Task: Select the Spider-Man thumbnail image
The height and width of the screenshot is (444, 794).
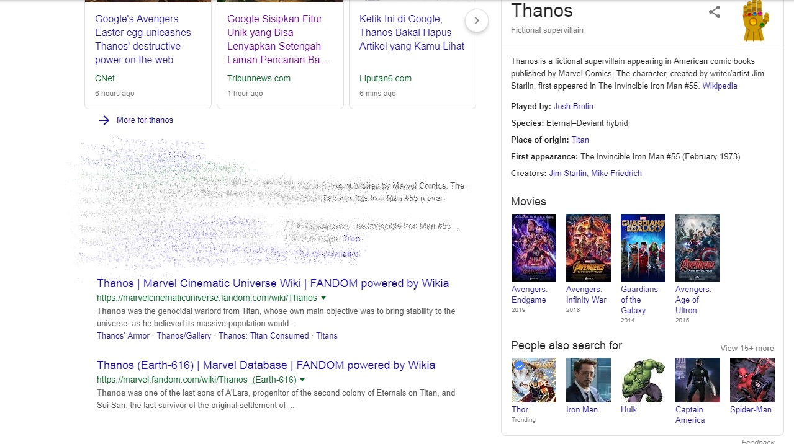Action: pyautogui.click(x=752, y=380)
